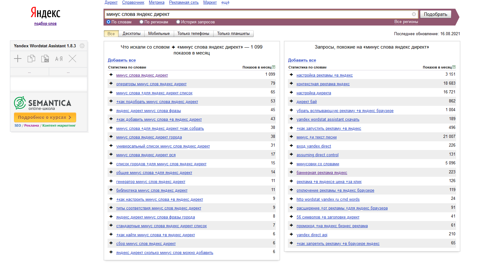Image resolution: width=480 pixels, height=263 pixels.
Task: Open the 'Все регионы' region selector
Action: 406,22
